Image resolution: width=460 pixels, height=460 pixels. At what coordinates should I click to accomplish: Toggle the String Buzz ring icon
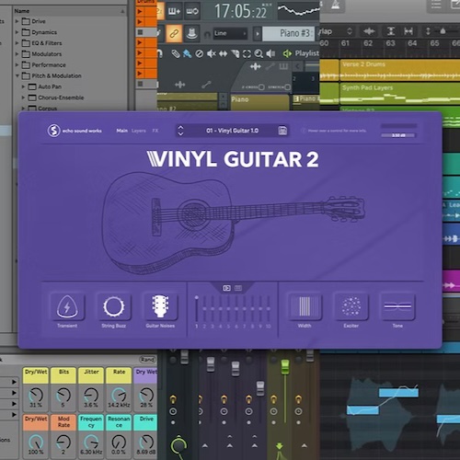[x=113, y=306]
